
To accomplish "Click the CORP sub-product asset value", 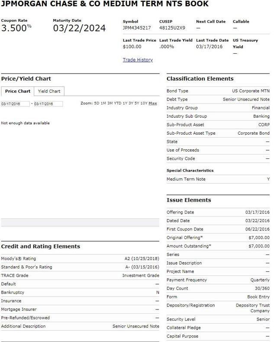I will click(x=264, y=125).
